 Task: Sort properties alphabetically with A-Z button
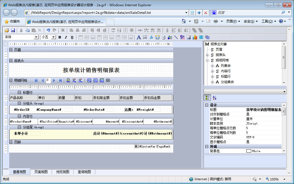214,98
